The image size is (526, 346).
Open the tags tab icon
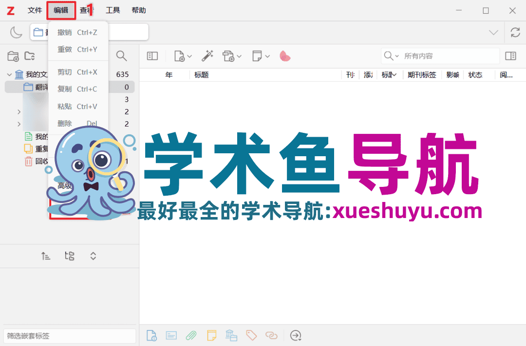coord(251,335)
